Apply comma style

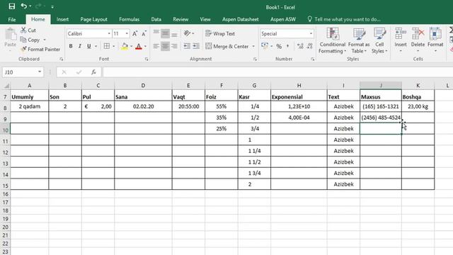(x=288, y=46)
